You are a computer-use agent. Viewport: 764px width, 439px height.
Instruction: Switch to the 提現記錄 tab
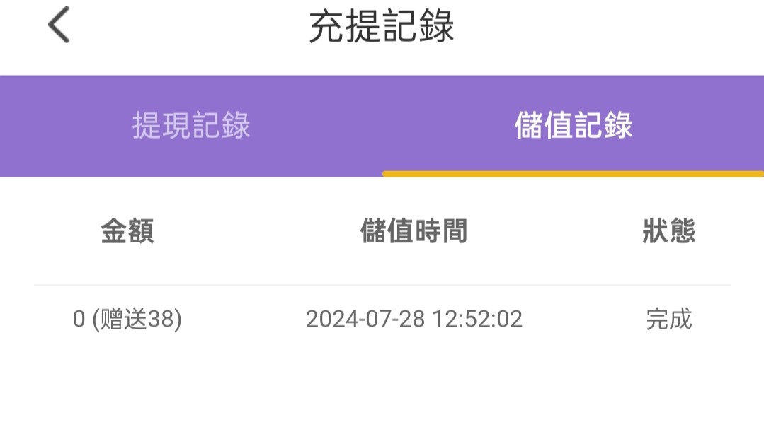[191, 126]
